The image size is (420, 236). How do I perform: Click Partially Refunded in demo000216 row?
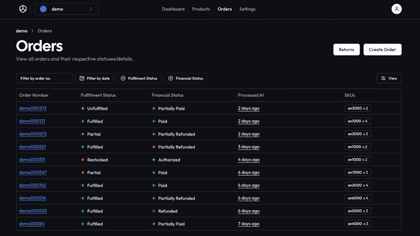coord(177,199)
